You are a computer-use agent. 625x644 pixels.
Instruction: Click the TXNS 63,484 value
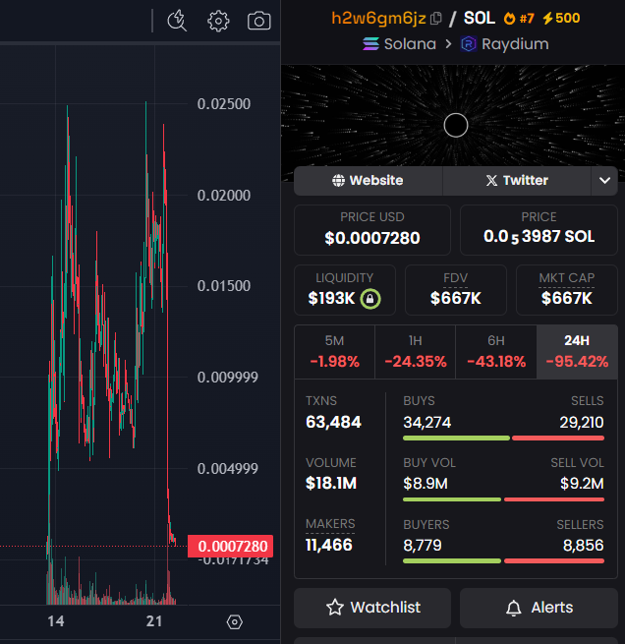pos(334,422)
